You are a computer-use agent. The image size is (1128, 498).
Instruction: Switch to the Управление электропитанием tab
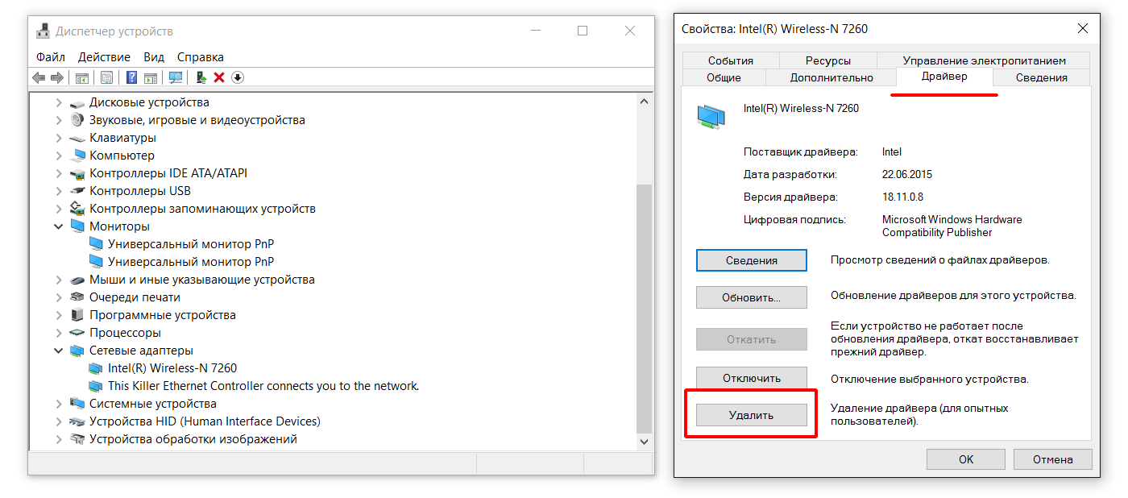pyautogui.click(x=984, y=60)
